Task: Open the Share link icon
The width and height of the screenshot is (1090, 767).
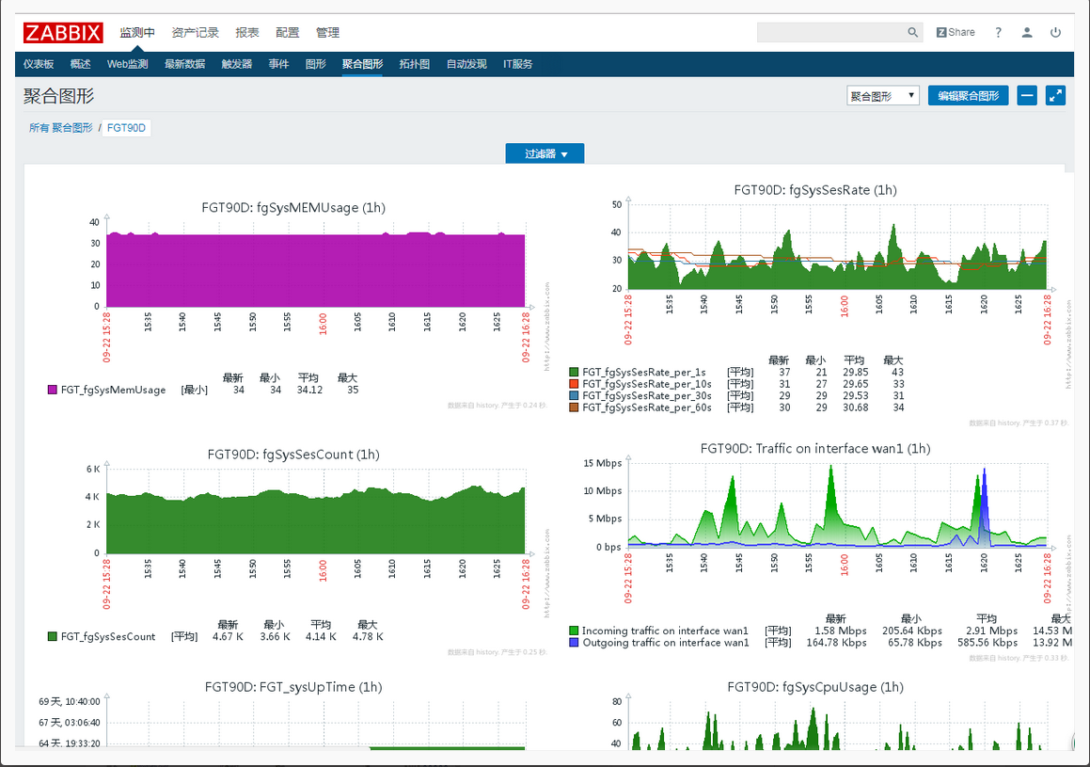Action: pos(956,32)
